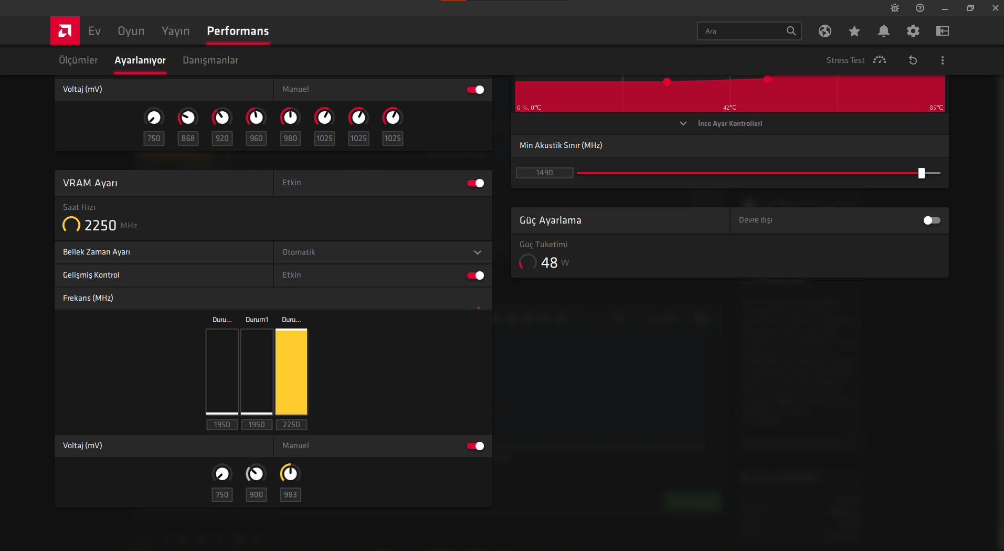Click the Durum1 1950 frequency value field
Viewport: 1004px width, 551px height.
tap(257, 425)
